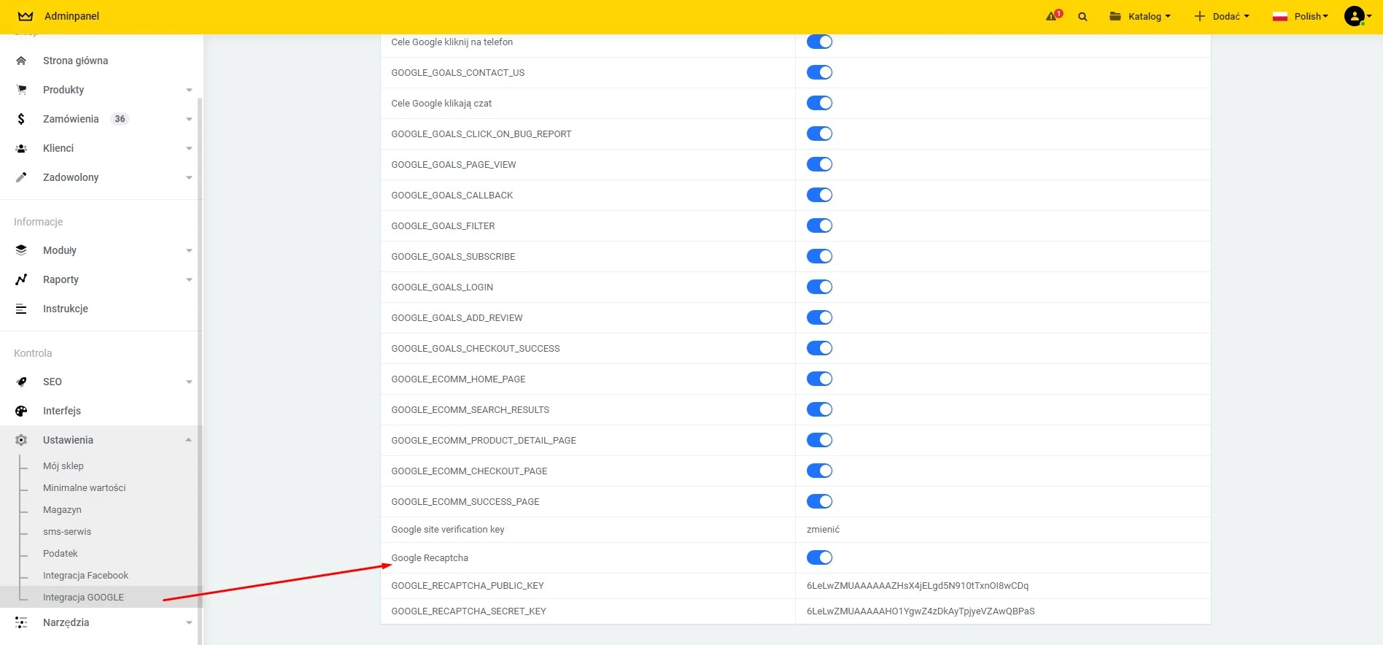Click the user account avatar icon
This screenshot has height=645, width=1383.
tap(1354, 16)
